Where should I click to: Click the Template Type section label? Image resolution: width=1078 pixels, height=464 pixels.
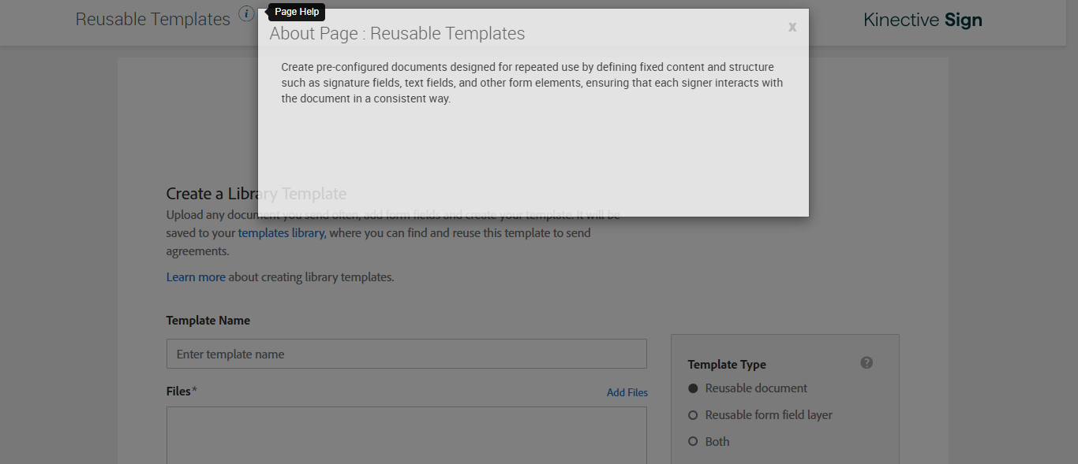point(727,365)
